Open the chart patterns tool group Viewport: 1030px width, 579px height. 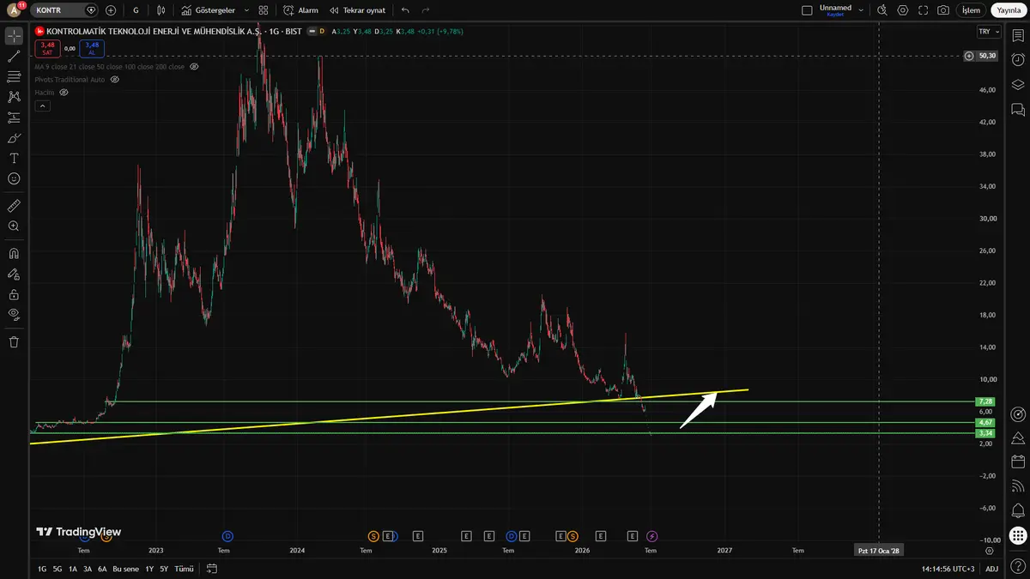point(14,97)
